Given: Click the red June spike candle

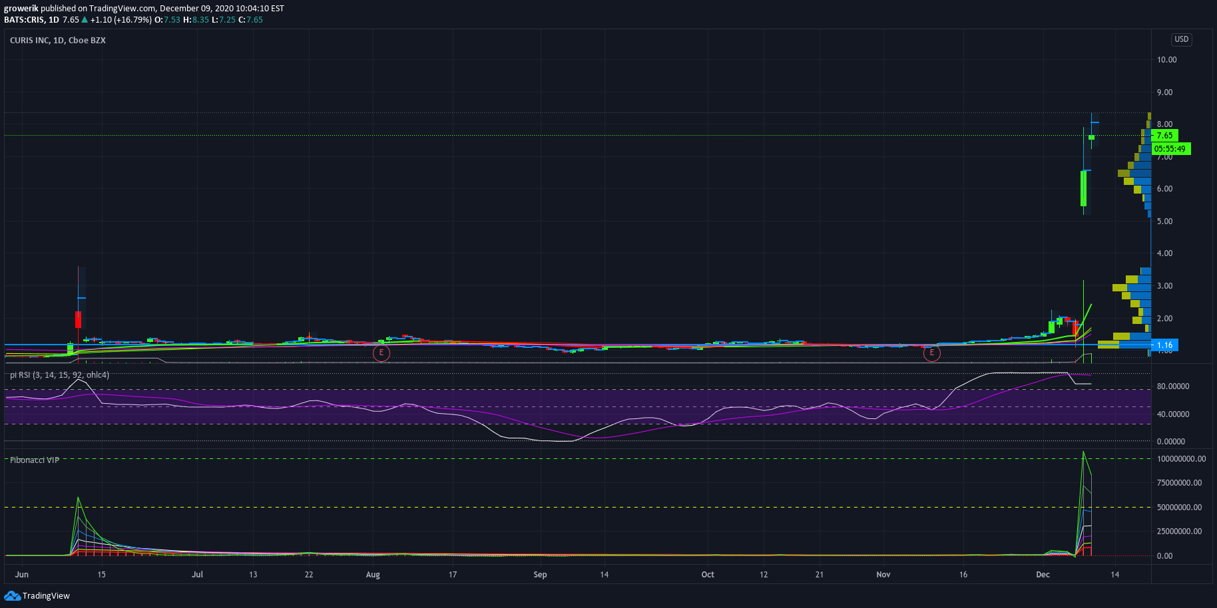Looking at the screenshot, I should 78,319.
